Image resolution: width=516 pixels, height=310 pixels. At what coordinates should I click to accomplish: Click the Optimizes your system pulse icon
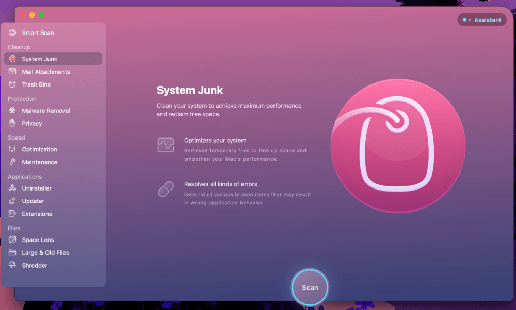(x=166, y=145)
